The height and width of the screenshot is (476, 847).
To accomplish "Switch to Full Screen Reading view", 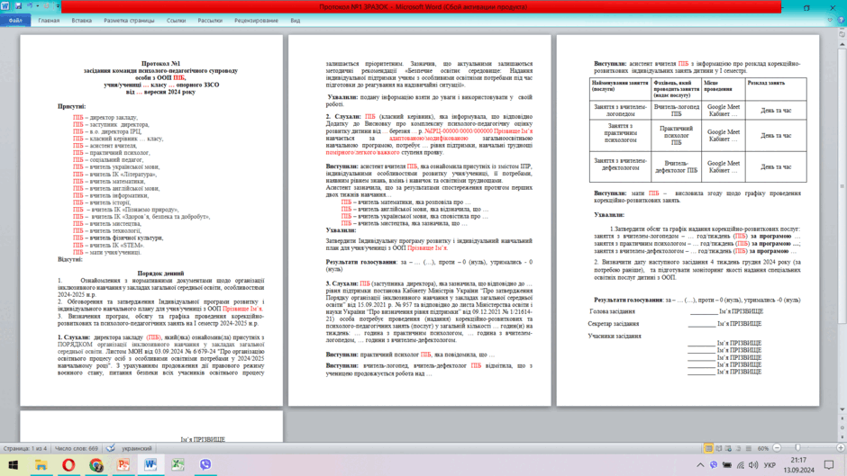I will coord(718,448).
